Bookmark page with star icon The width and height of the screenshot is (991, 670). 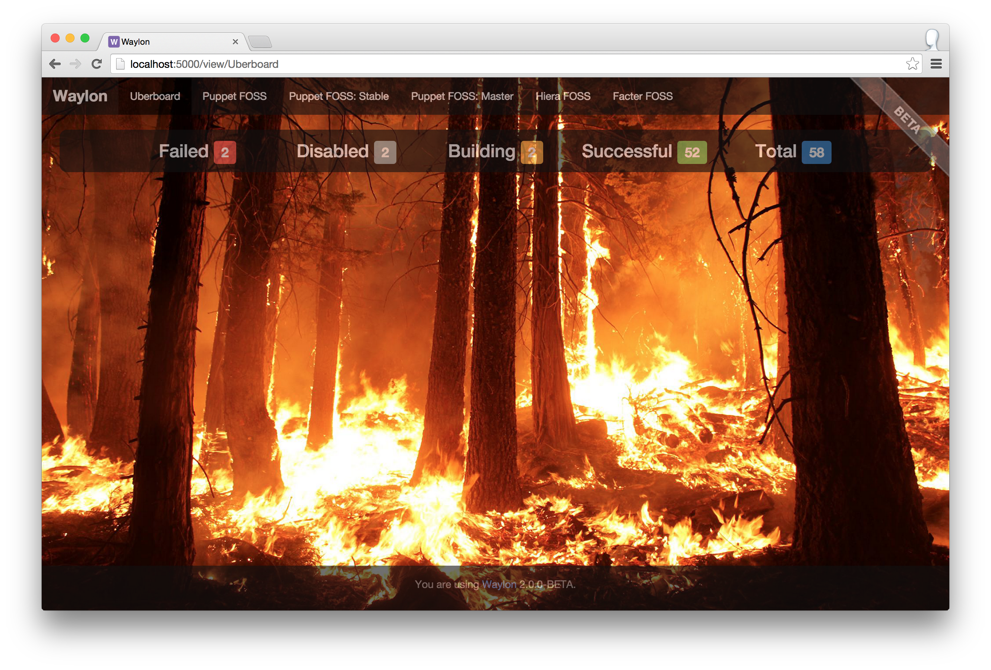point(912,64)
